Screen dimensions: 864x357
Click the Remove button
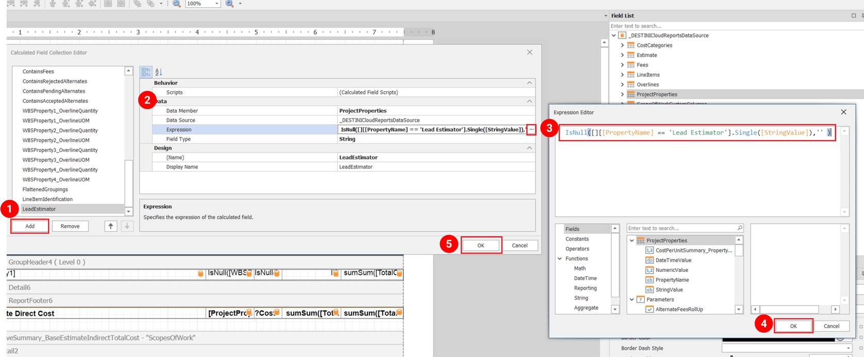70,226
